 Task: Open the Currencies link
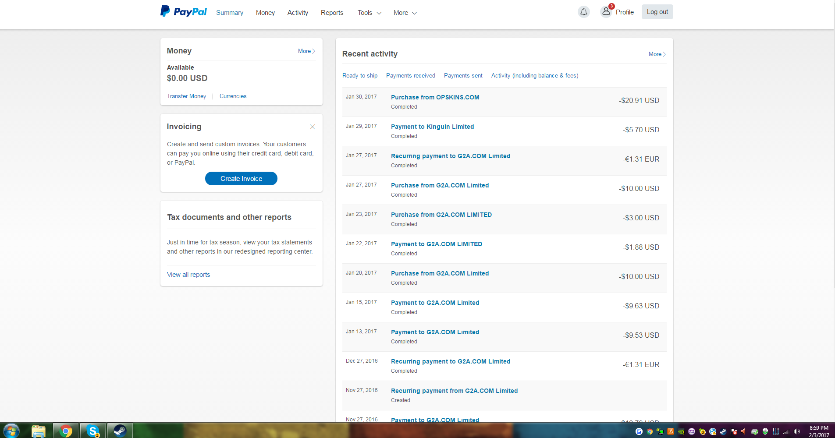click(233, 96)
